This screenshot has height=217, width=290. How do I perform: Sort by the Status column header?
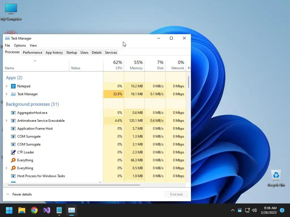86,66
